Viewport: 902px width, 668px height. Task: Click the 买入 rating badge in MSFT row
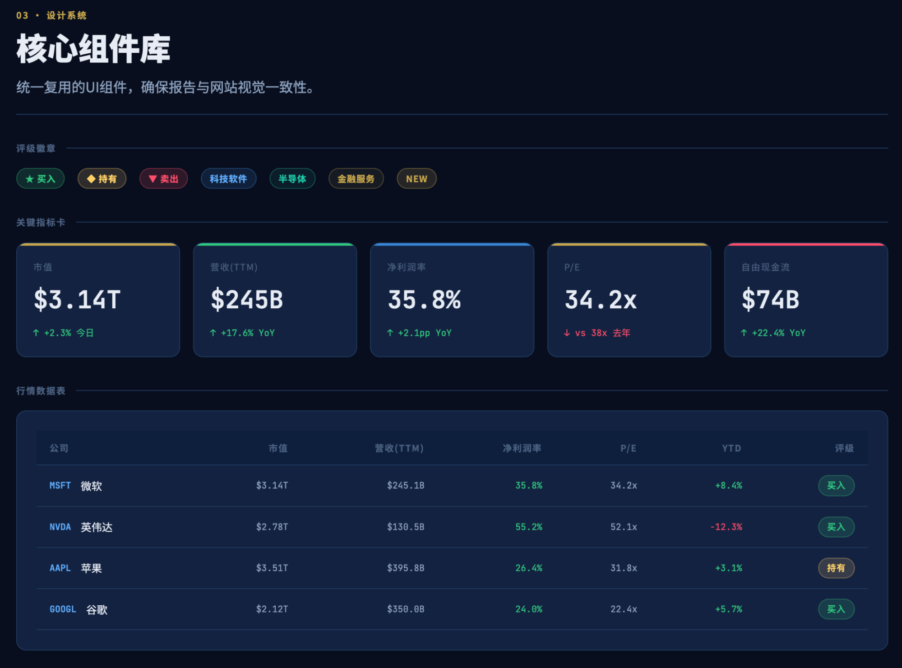click(836, 486)
